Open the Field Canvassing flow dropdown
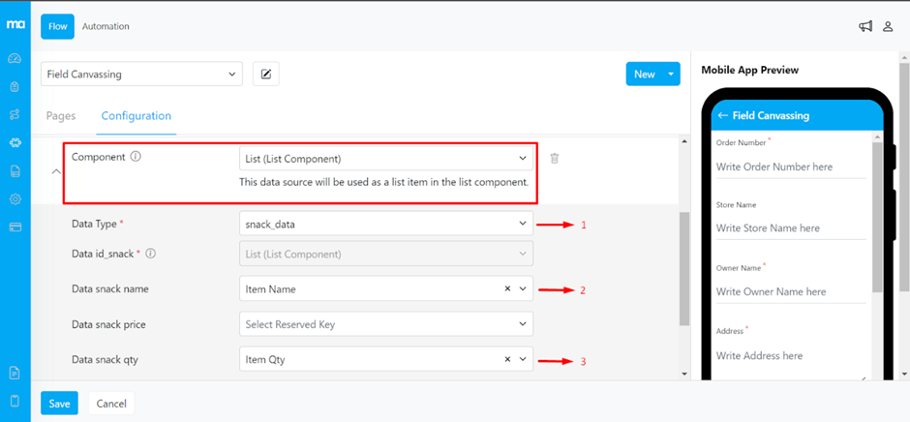Image resolution: width=910 pixels, height=422 pixels. tap(141, 75)
